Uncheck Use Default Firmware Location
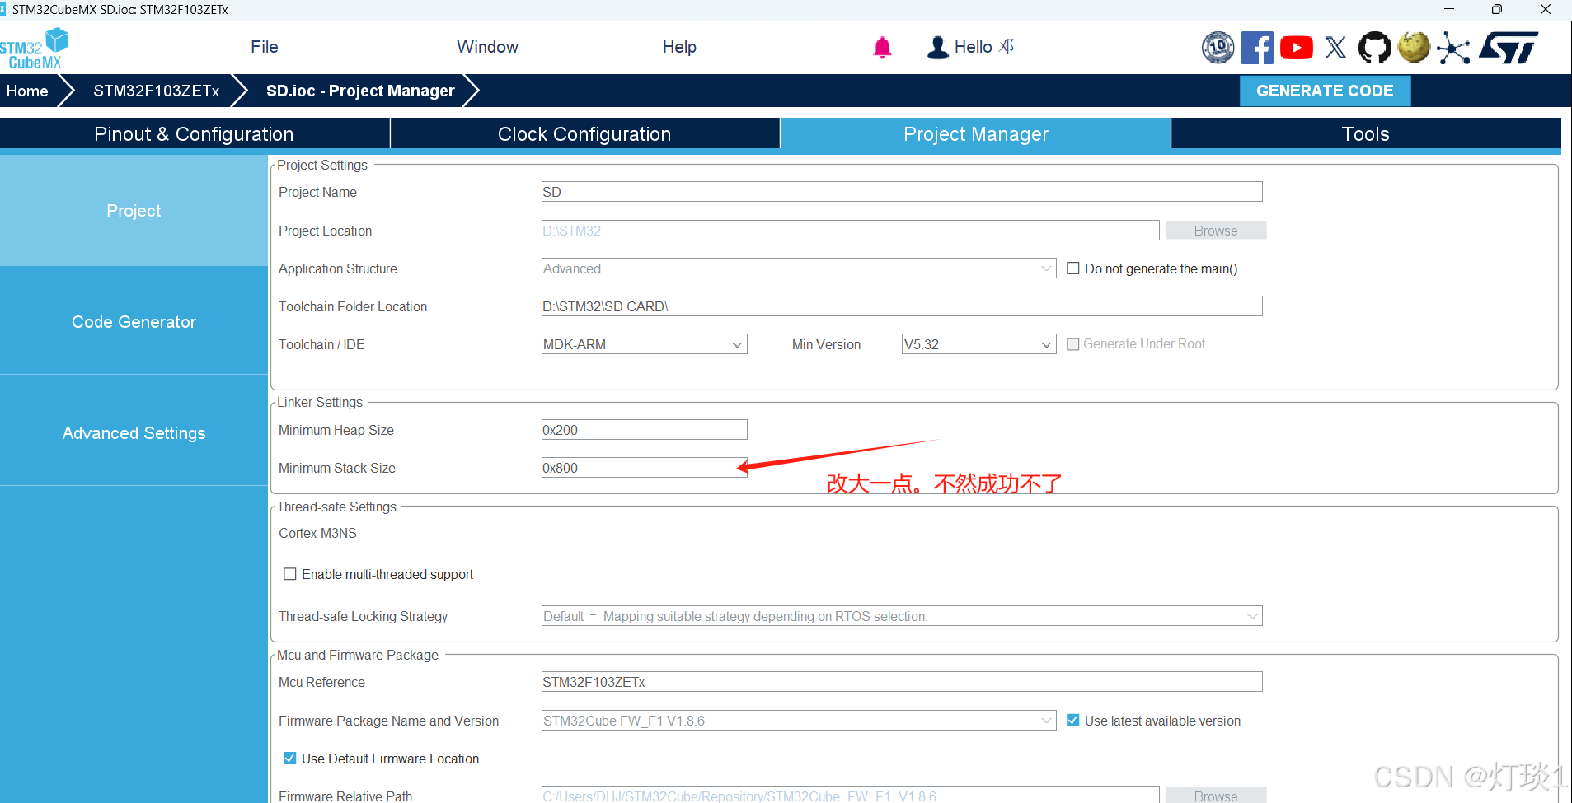Image resolution: width=1572 pixels, height=803 pixels. coord(290,759)
